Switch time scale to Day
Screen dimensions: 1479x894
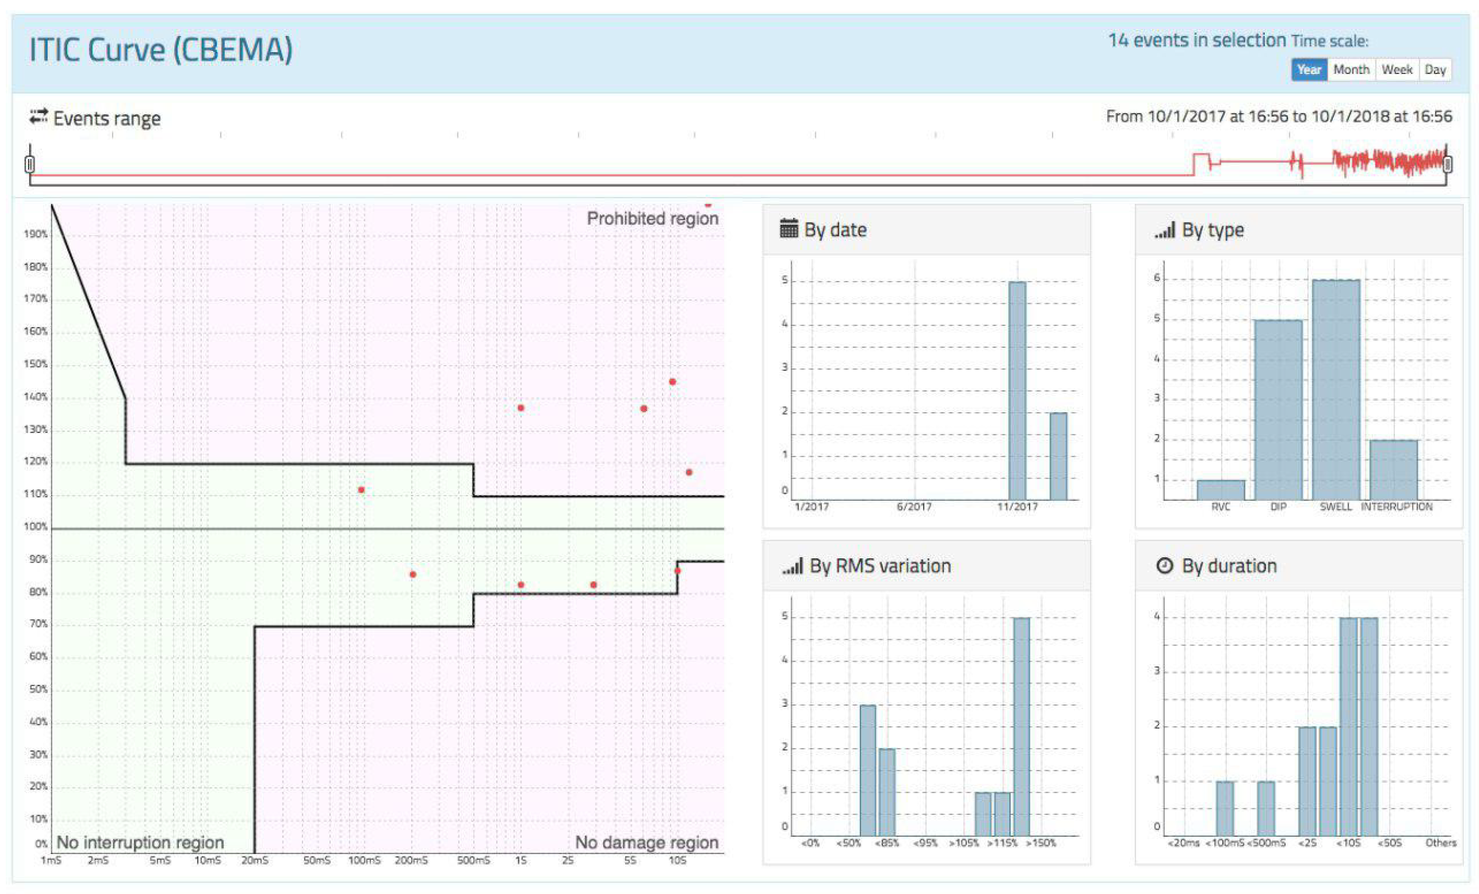coord(1435,69)
